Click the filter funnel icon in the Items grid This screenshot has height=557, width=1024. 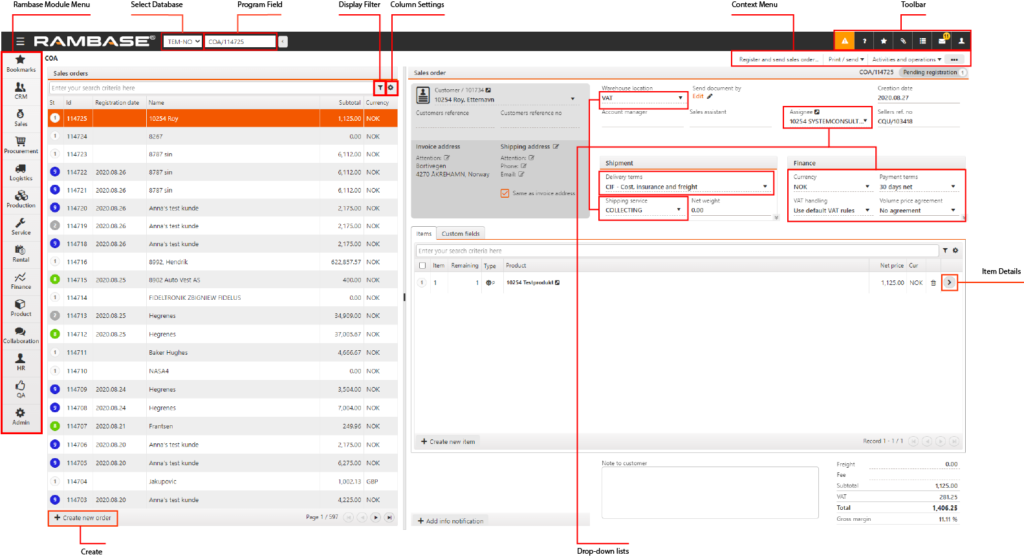point(945,251)
